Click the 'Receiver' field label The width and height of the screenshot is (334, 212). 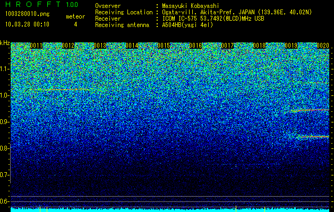[108, 19]
